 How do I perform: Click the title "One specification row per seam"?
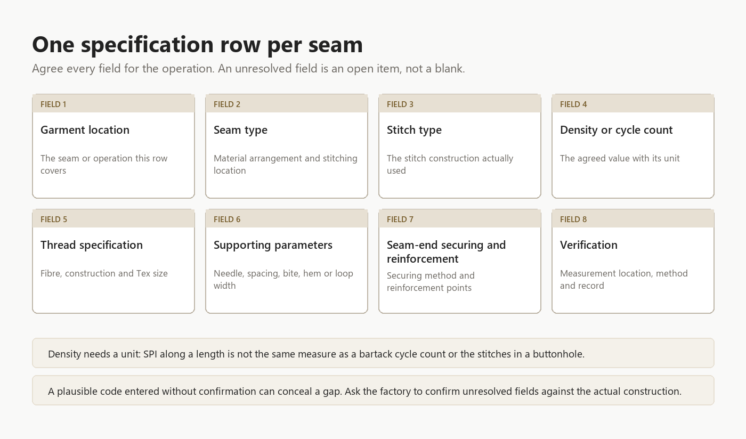tap(197, 44)
